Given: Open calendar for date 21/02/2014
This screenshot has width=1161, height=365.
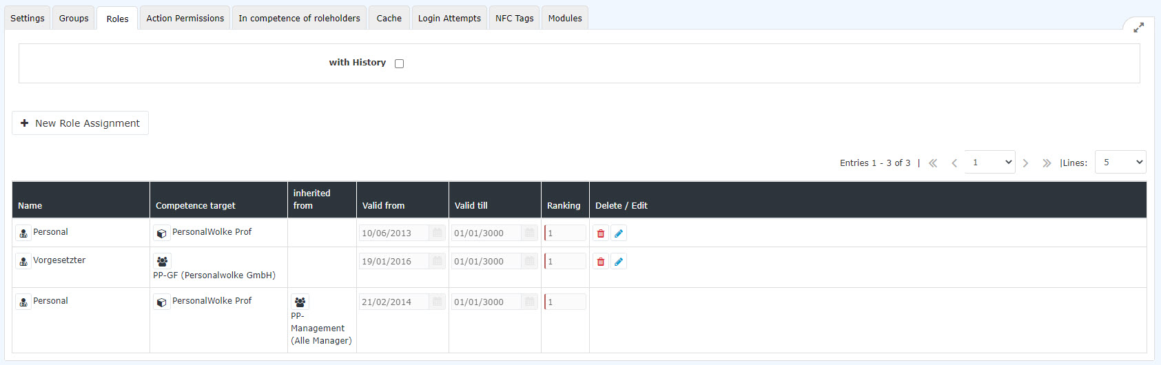Looking at the screenshot, I should [x=438, y=302].
